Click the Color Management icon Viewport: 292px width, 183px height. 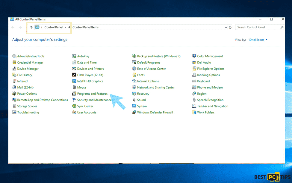coord(194,56)
